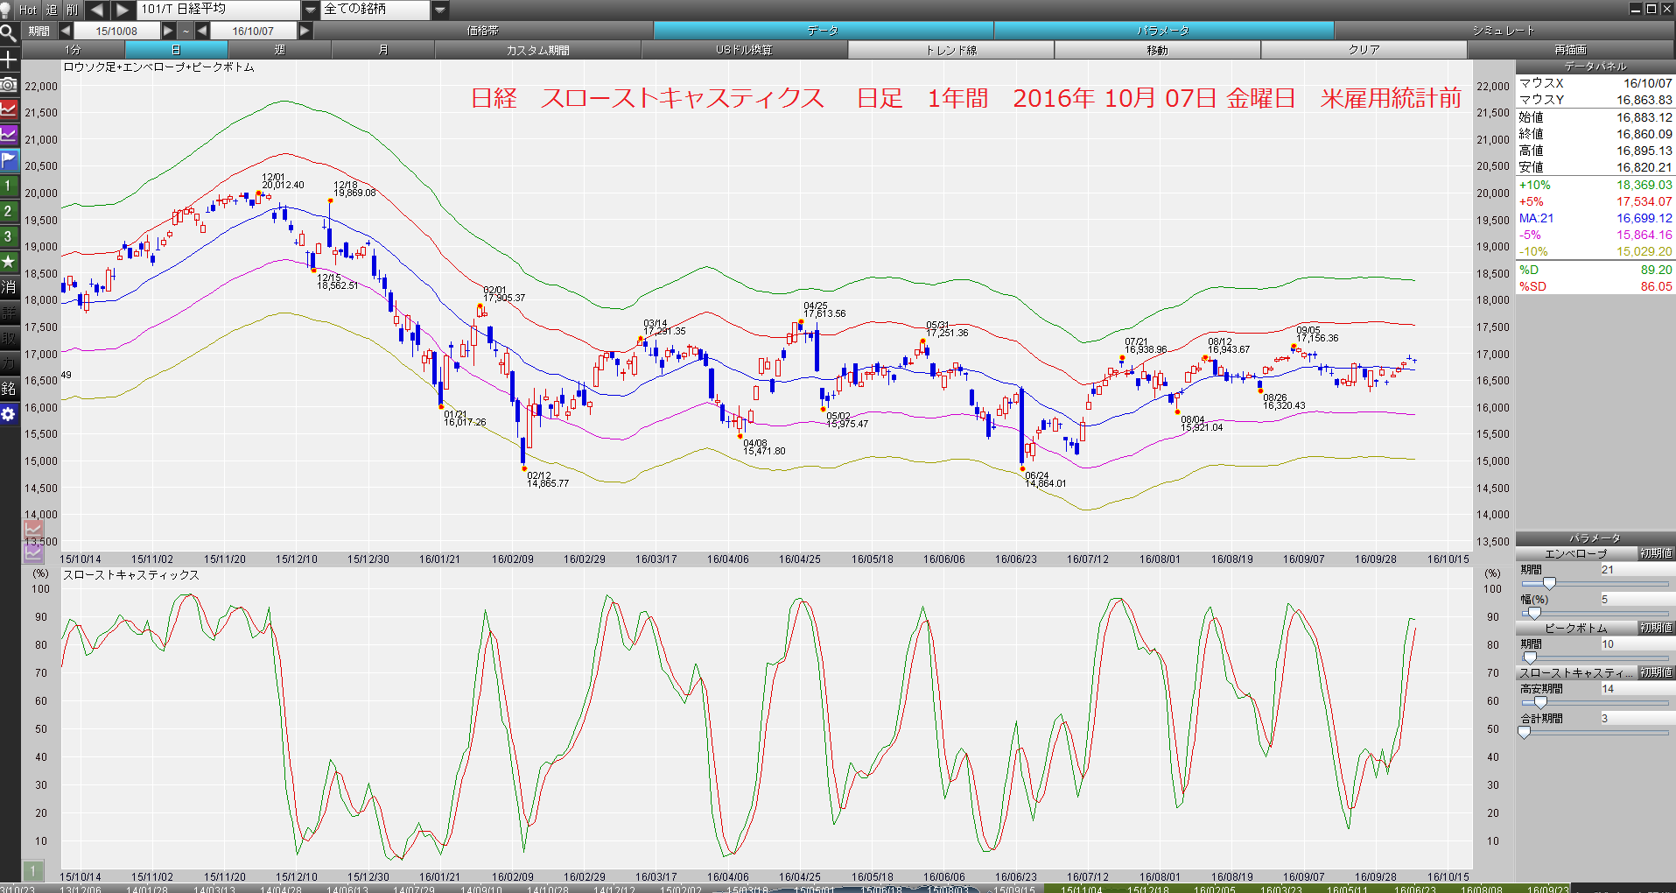Click the end date field 16/10/07

[x=253, y=31]
